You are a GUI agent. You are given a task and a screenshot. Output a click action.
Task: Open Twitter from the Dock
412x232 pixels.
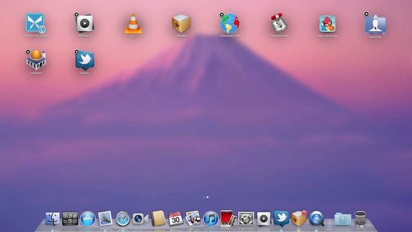tap(281, 218)
